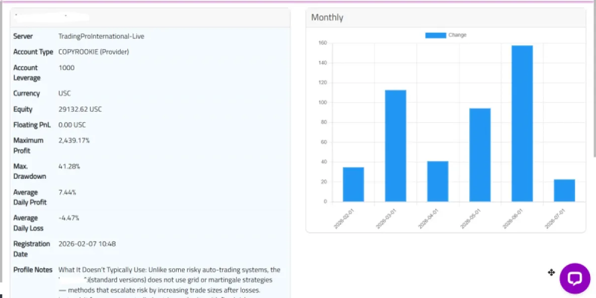Click the 2026-03-01 bar in Monthly chart
This screenshot has width=596, height=298.
(395, 146)
